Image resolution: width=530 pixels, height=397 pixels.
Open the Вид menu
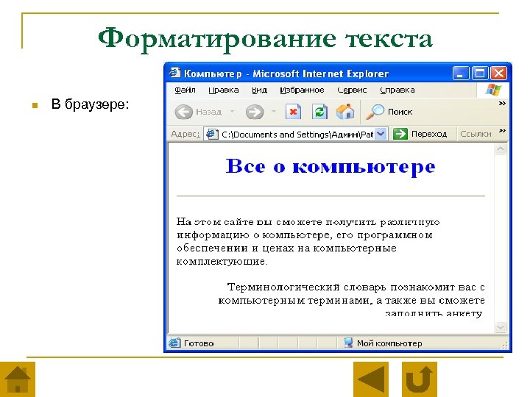click(x=260, y=90)
